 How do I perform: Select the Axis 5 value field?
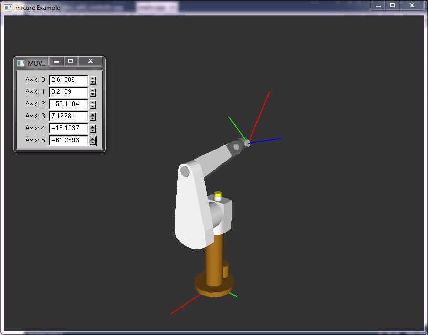pyautogui.click(x=67, y=140)
